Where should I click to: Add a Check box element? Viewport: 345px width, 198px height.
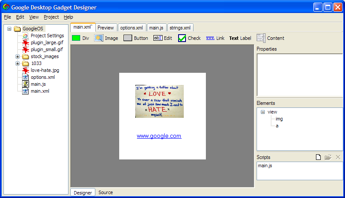click(x=189, y=38)
